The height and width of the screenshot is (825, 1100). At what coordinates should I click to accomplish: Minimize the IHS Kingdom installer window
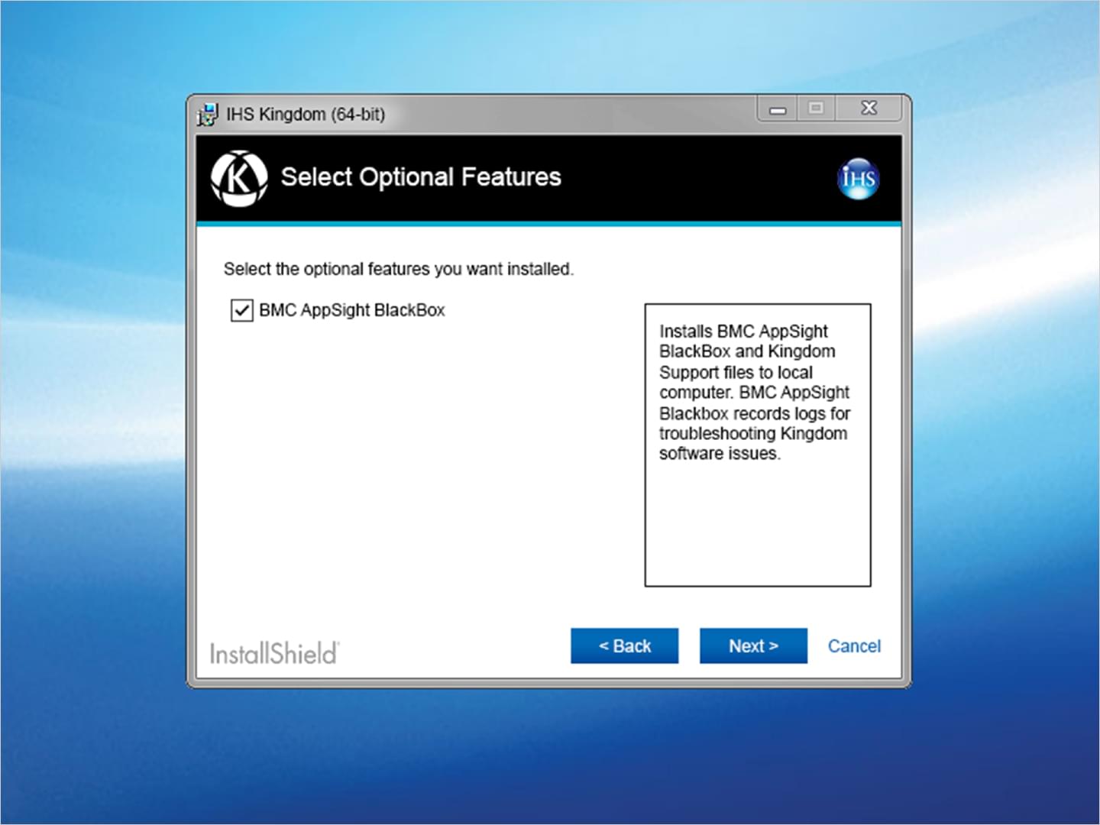[x=778, y=109]
